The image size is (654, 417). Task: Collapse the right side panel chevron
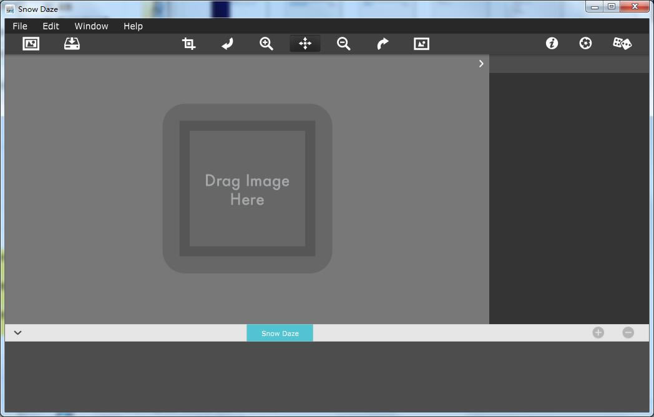[x=481, y=64]
